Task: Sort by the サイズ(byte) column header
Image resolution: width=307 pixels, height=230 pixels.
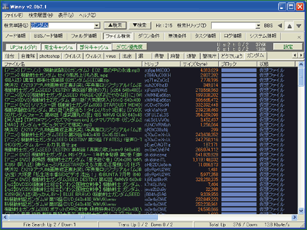Action: click(x=200, y=64)
